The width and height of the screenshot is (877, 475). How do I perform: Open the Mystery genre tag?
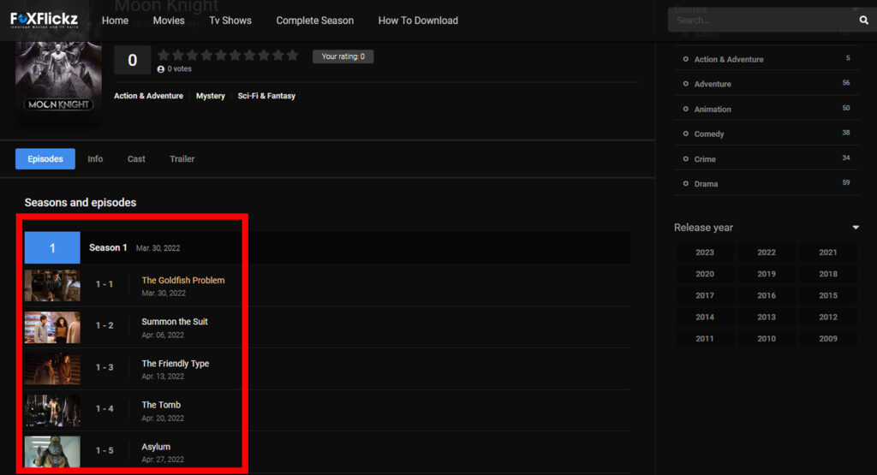[211, 96]
